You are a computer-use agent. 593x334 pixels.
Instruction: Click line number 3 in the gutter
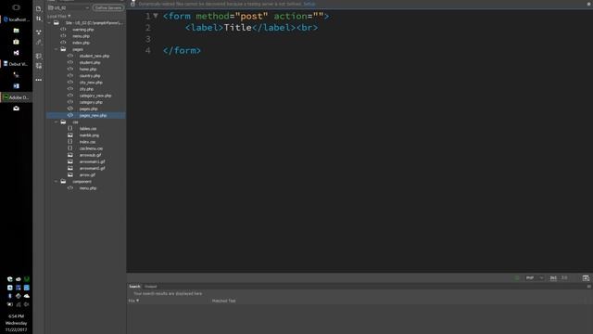pos(148,39)
